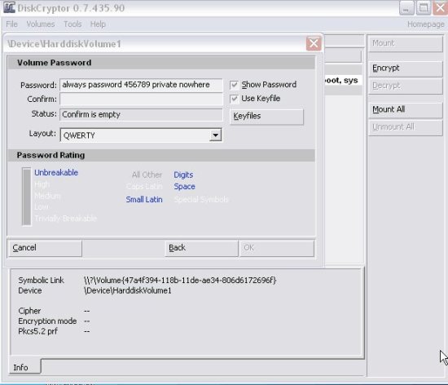Click the DiskCryptor app icon in title bar
Viewport: 448px width, 385px height.
(x=9, y=7)
